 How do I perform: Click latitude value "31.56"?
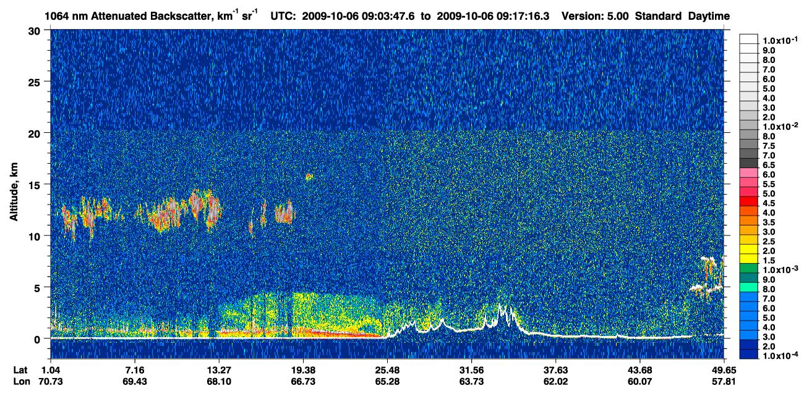(471, 370)
